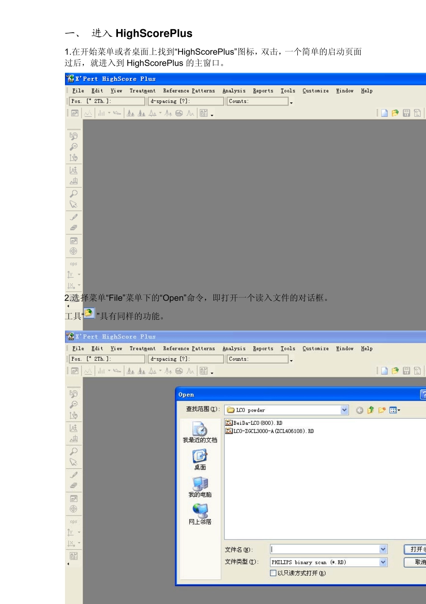Viewport: 426px width, 604px height.
Task: Click crosshair target icon in upper side toolbar
Action: [74, 251]
